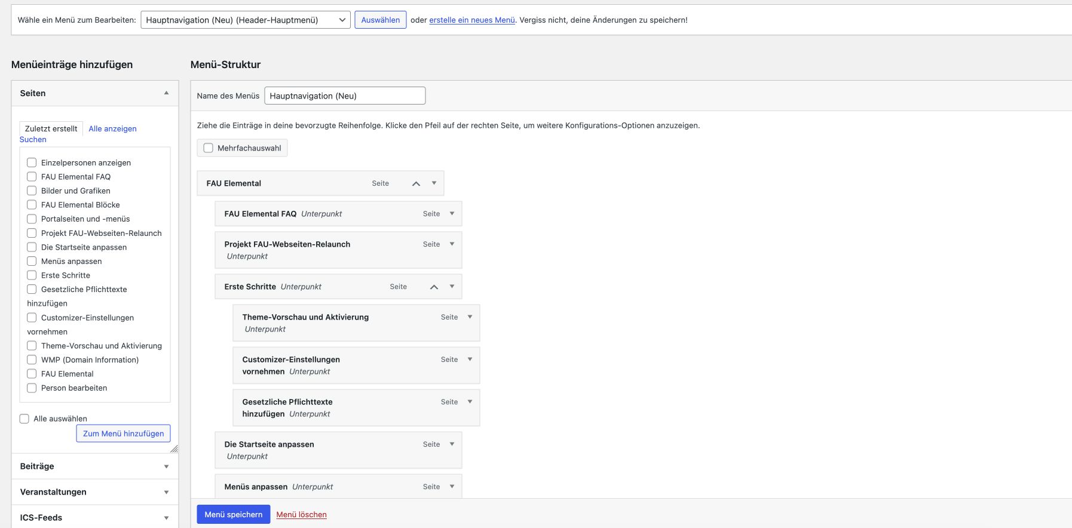Click the Menü speichern button

click(233, 514)
